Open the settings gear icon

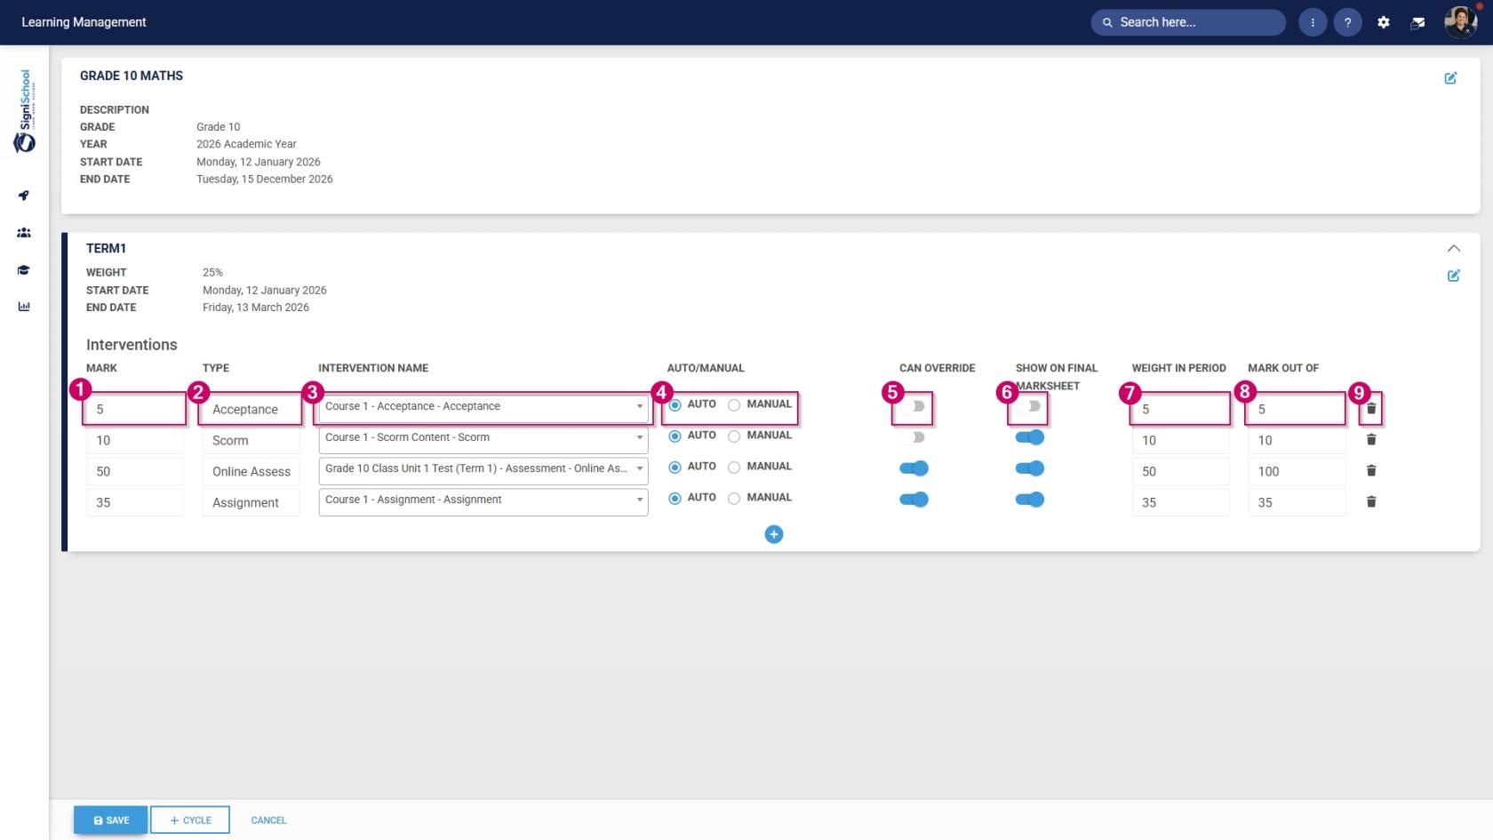[1384, 22]
